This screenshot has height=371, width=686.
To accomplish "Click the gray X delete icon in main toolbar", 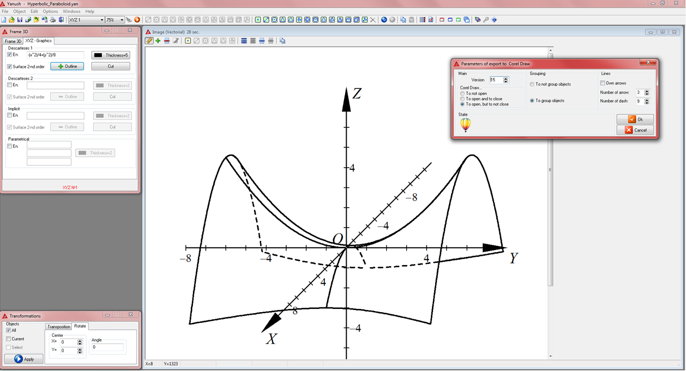I will point(373,20).
